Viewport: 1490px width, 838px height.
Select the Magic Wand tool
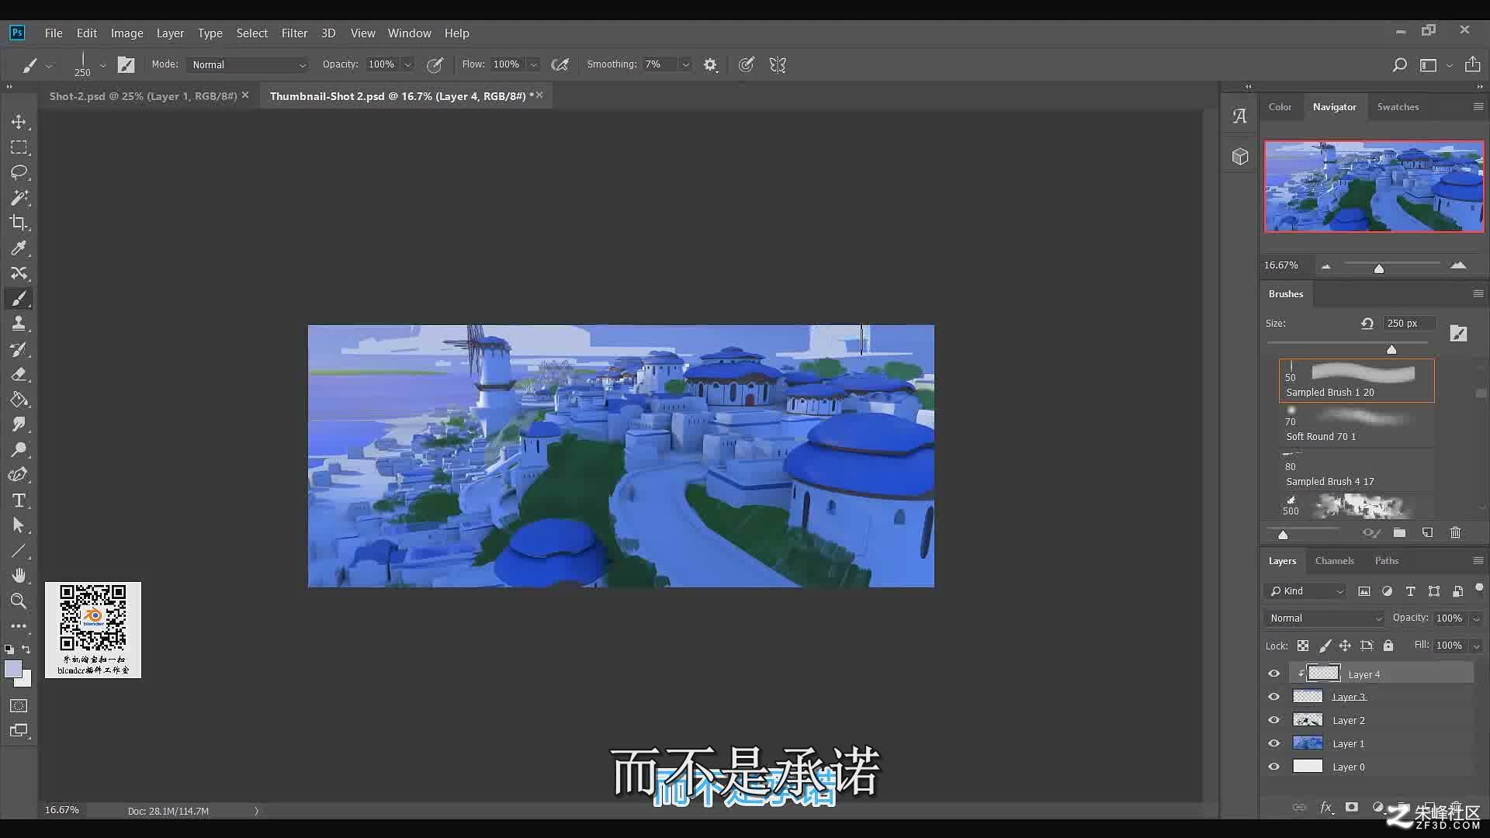[19, 198]
